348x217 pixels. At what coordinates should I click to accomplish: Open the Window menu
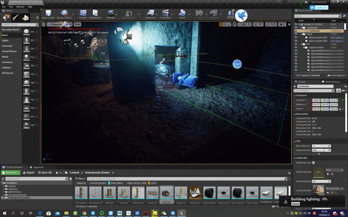pyautogui.click(x=20, y=7)
